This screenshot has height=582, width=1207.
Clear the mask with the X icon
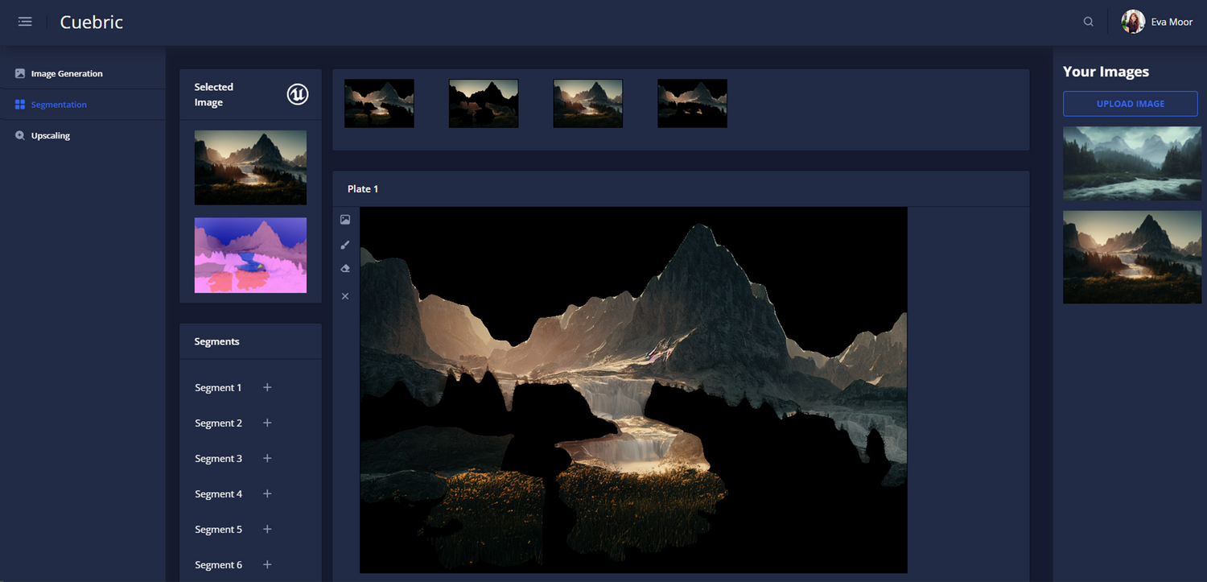pyautogui.click(x=345, y=295)
